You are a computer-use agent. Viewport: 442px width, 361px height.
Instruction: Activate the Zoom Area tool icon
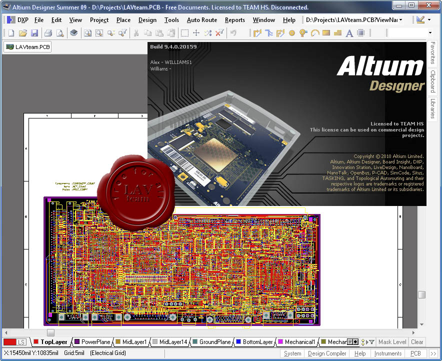pyautogui.click(x=99, y=33)
